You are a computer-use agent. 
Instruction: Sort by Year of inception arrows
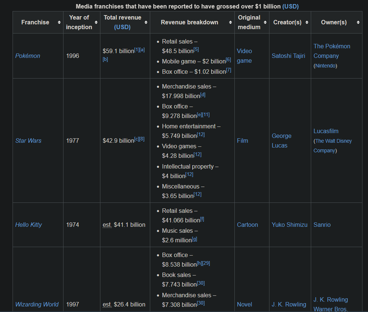(96, 22)
